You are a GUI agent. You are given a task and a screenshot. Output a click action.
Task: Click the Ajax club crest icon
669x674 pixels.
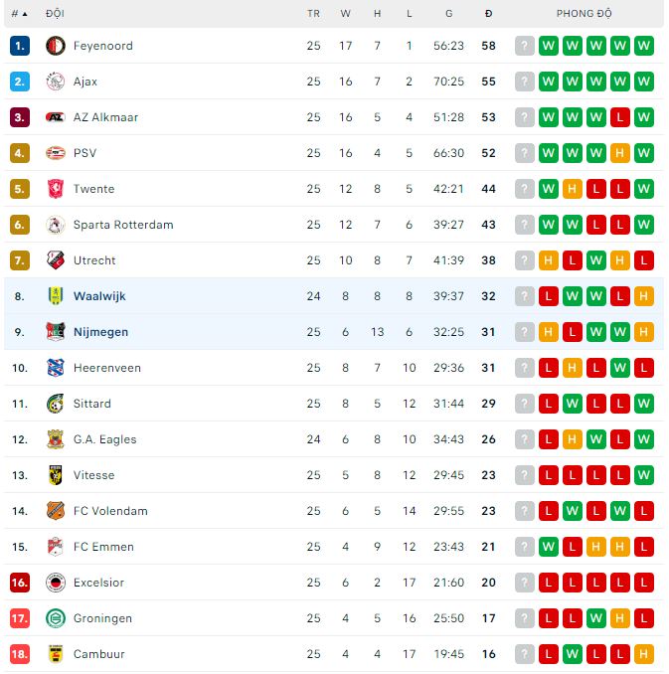tap(56, 82)
